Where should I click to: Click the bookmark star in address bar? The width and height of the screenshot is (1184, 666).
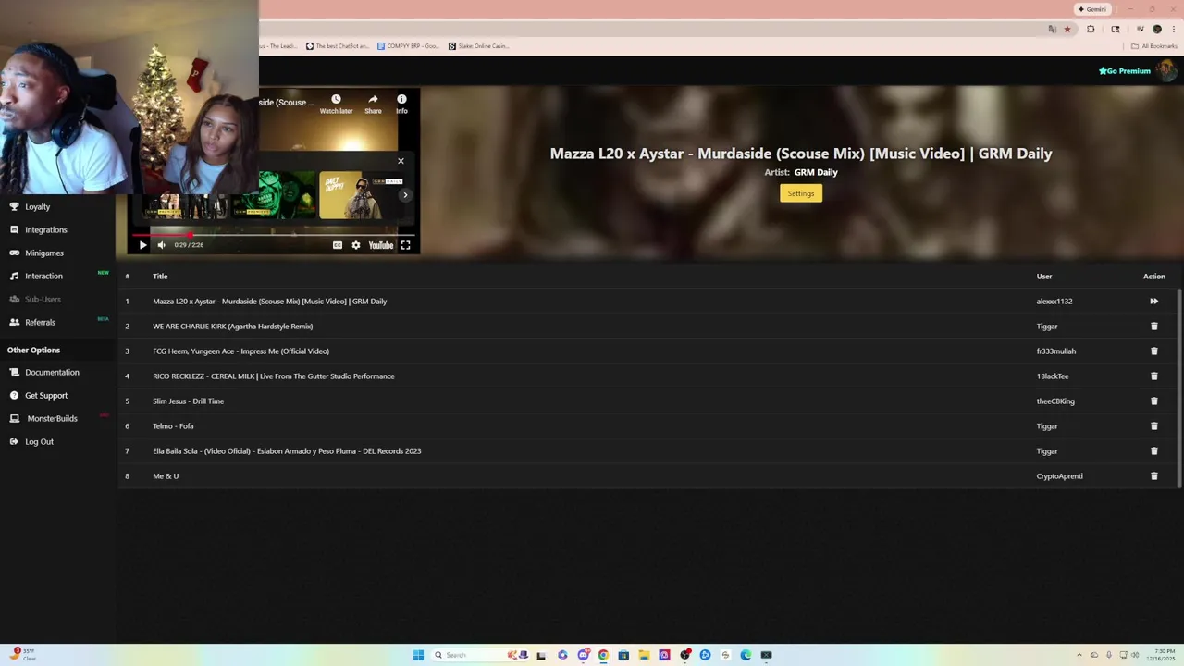[x=1067, y=29]
